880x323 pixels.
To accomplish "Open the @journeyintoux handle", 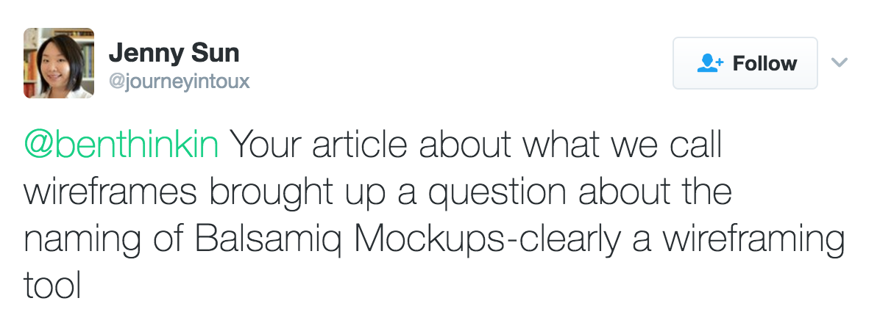I will (179, 81).
